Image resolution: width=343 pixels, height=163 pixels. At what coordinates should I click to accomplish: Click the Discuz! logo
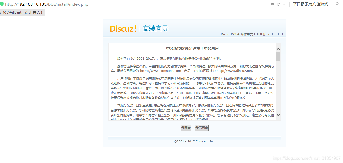coord(123,28)
